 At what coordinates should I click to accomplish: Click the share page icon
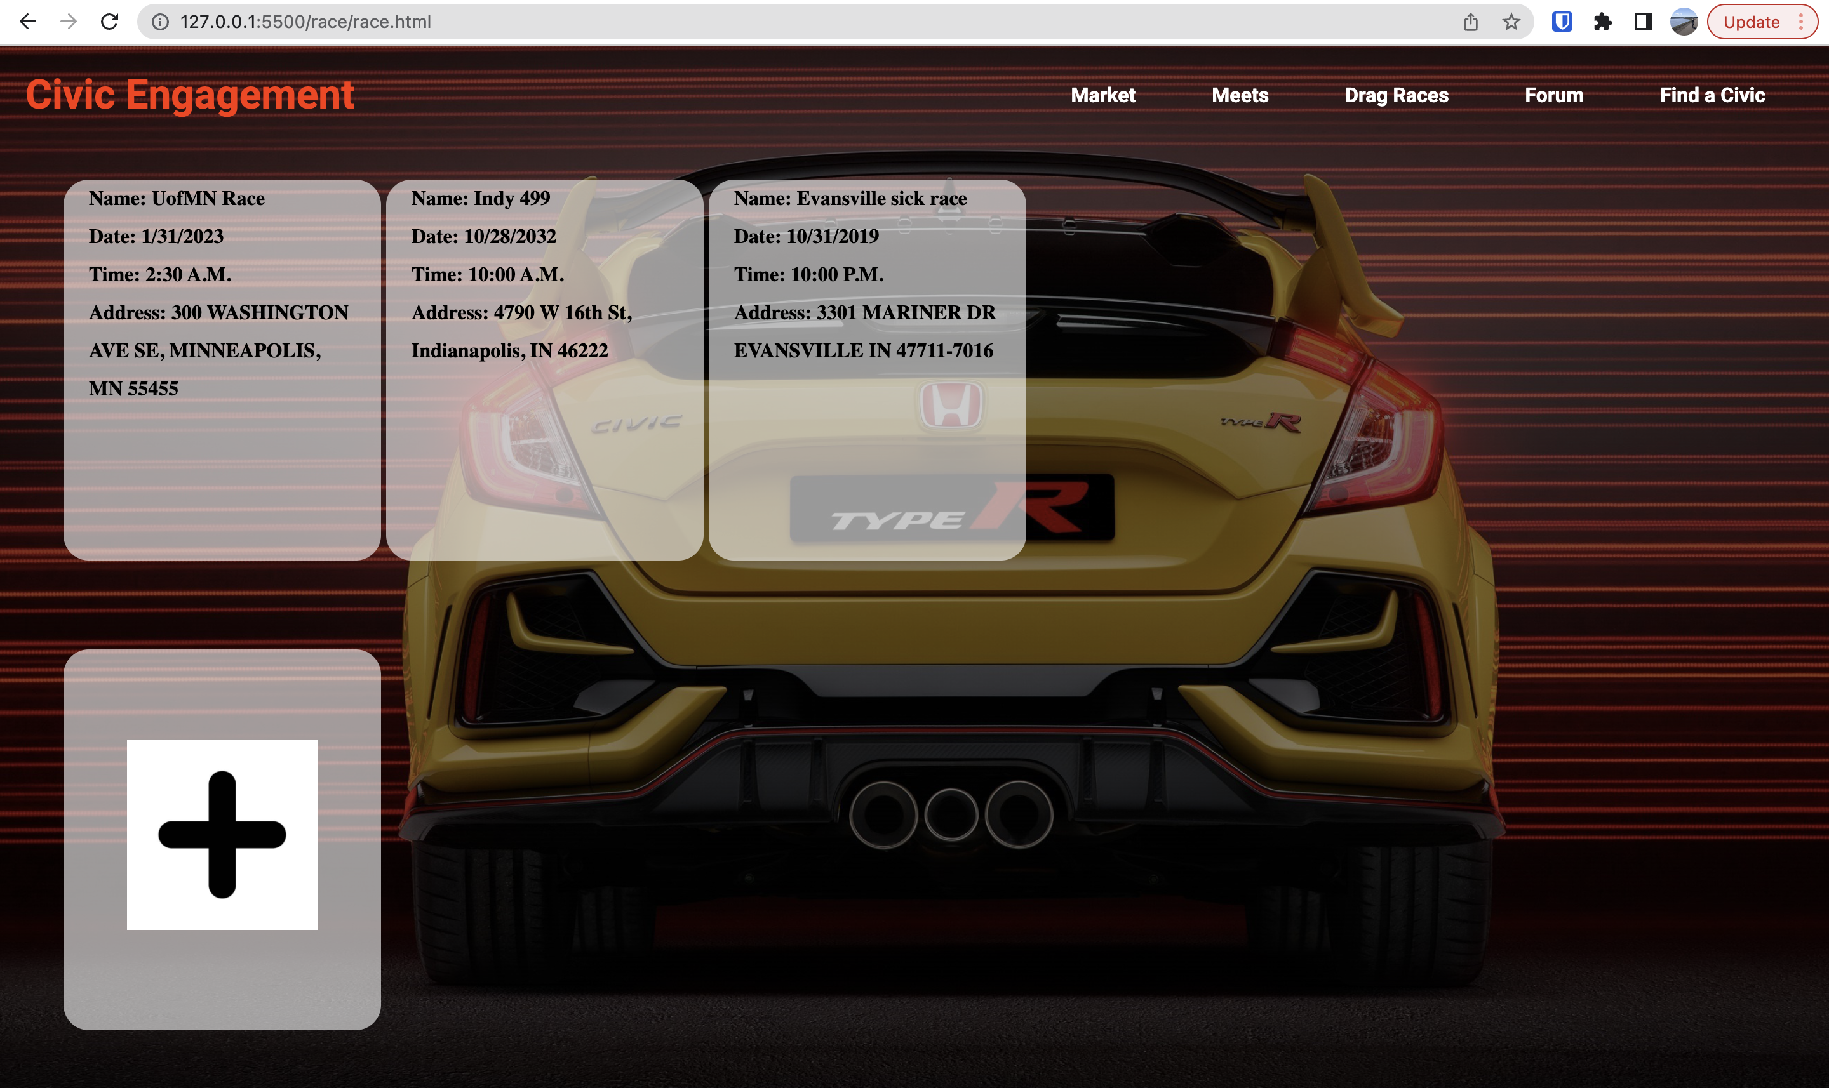point(1470,22)
